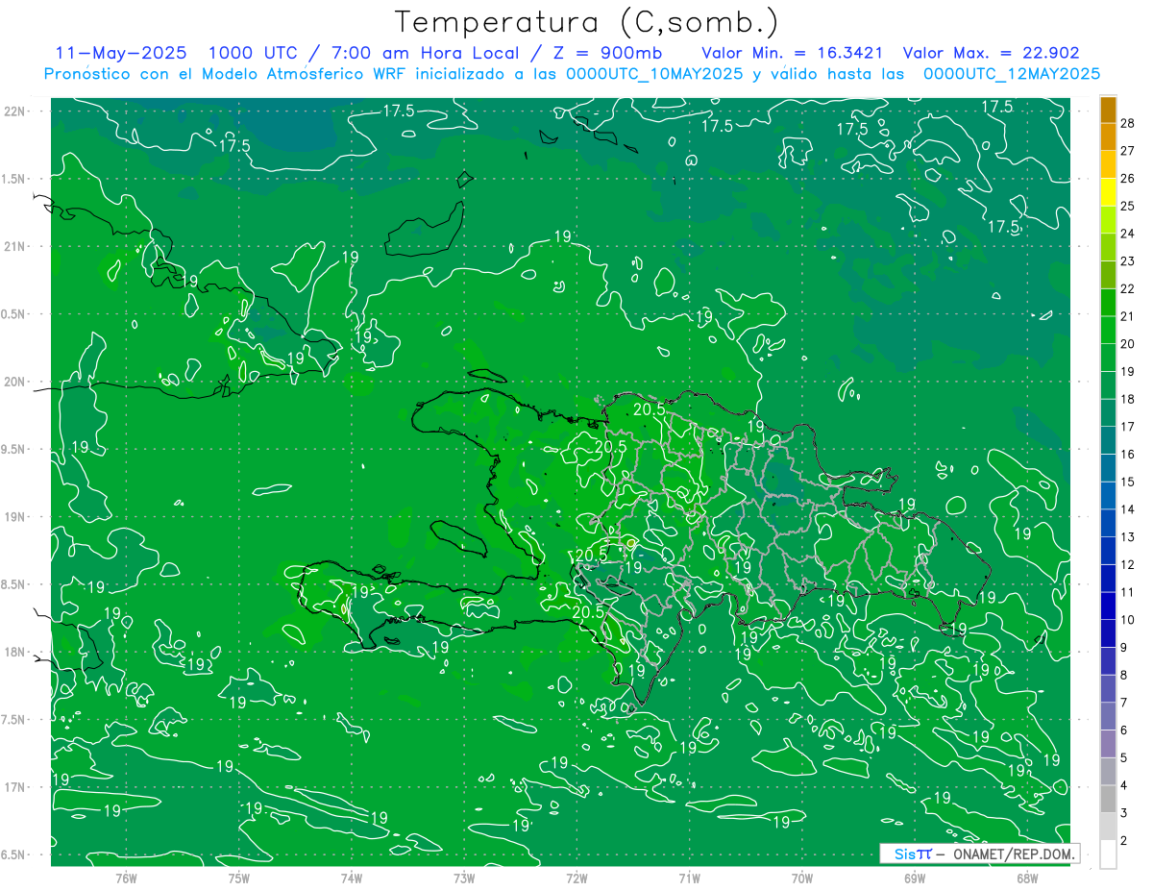The width and height of the screenshot is (1153, 891).
Task: Click the '70W' longitude axis label
Action: pyautogui.click(x=802, y=879)
